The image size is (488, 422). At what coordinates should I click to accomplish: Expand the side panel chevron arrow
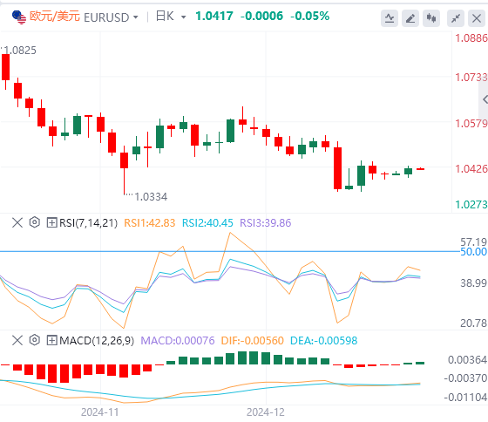point(485,99)
